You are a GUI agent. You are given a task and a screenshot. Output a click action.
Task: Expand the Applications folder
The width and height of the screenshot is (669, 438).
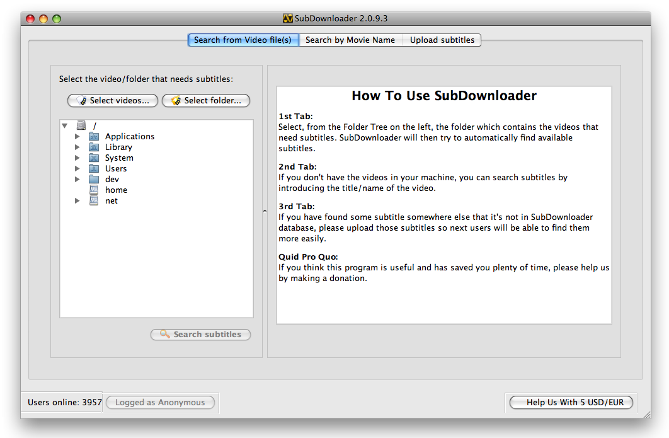(x=77, y=137)
